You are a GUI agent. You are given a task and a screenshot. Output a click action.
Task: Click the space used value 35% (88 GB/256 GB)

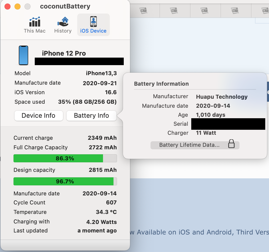[87, 102]
